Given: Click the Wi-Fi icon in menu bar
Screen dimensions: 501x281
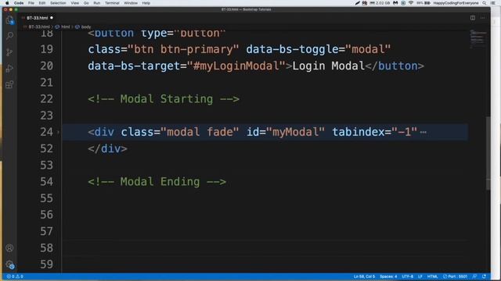Looking at the screenshot, I should (x=411, y=3).
